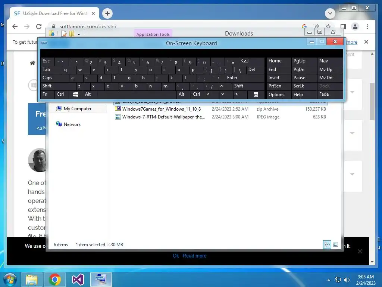Toggle the right Alt key
Image resolution: width=382 pixels, height=287 pixels.
tap(183, 95)
